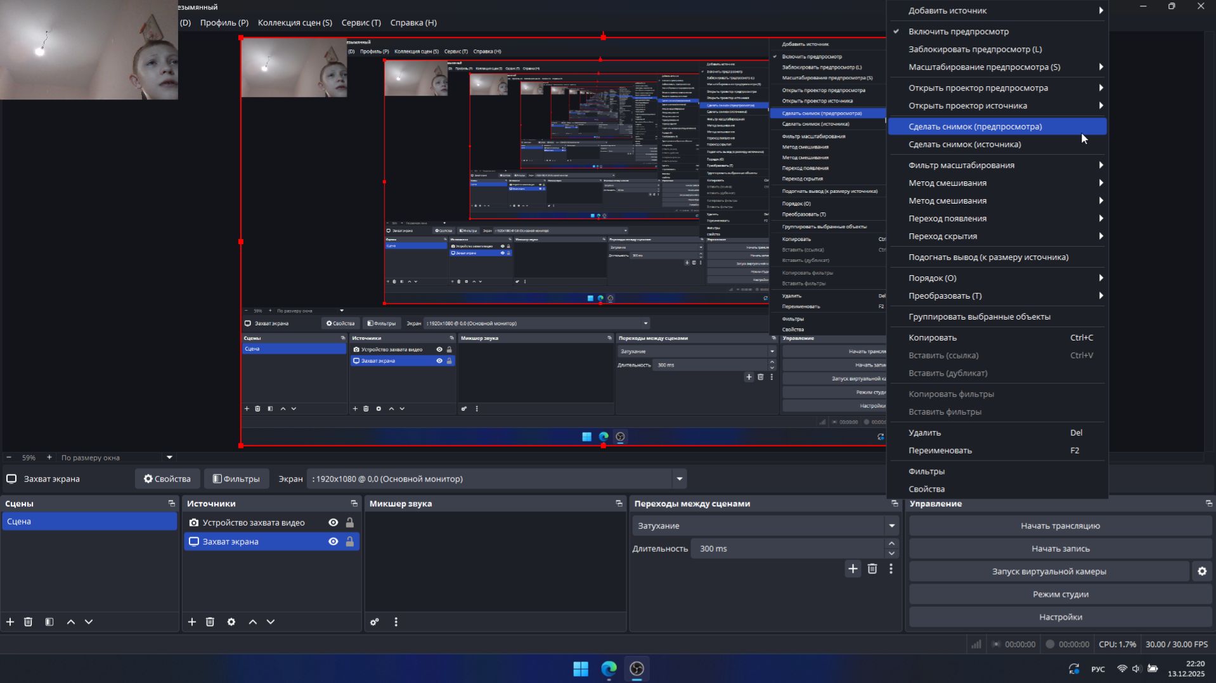This screenshot has width=1216, height=683.
Task: Add a transition with plus icon
Action: [853, 569]
